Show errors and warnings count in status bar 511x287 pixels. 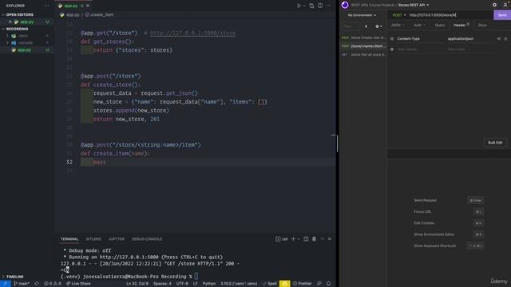pyautogui.click(x=53, y=284)
